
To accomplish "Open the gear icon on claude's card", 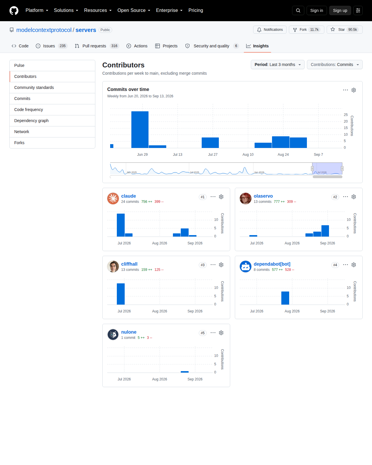I will pos(221,197).
